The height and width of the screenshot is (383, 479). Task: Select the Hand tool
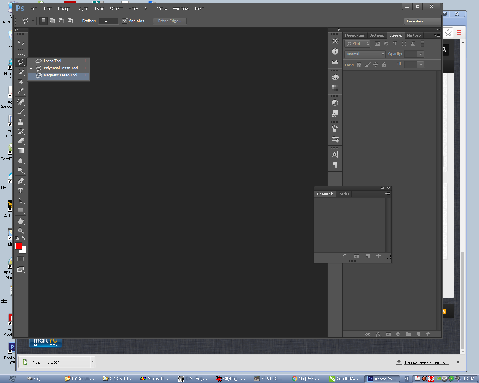tap(21, 221)
